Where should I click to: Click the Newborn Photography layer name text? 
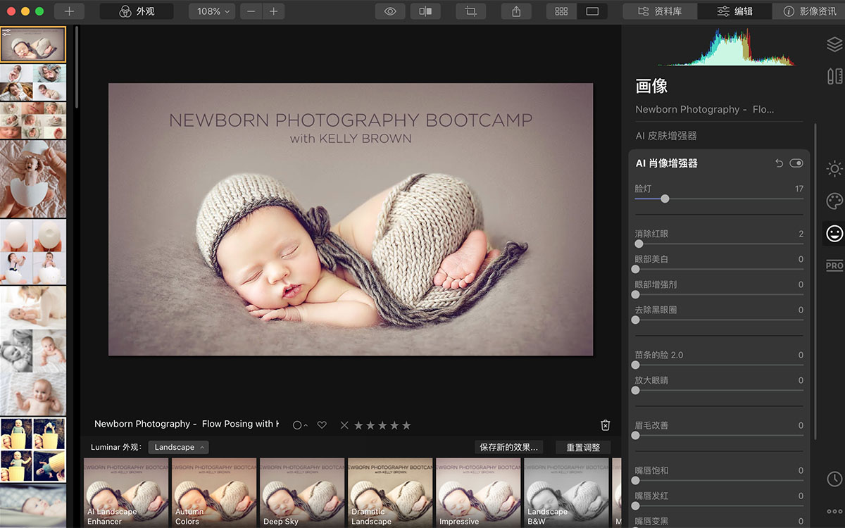(704, 110)
